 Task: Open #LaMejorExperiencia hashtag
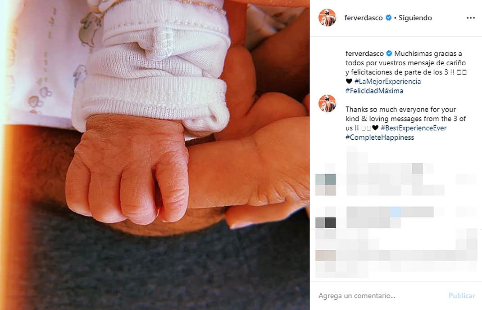388,81
